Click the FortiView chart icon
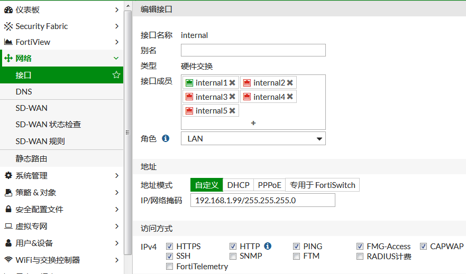 (x=8, y=42)
